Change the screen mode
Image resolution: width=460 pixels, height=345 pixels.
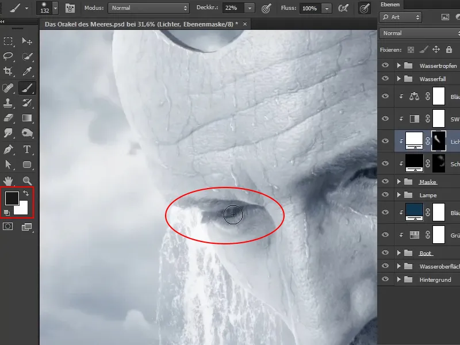click(x=27, y=226)
